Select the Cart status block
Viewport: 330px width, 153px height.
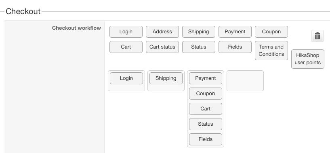pos(162,47)
